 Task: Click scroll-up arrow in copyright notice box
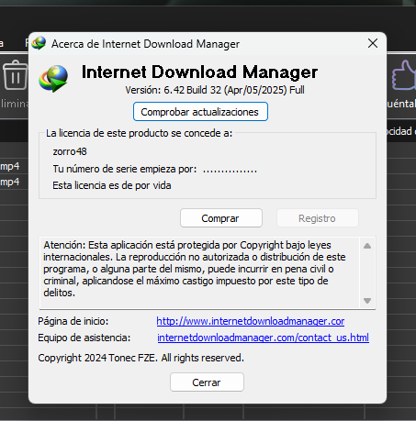click(367, 246)
